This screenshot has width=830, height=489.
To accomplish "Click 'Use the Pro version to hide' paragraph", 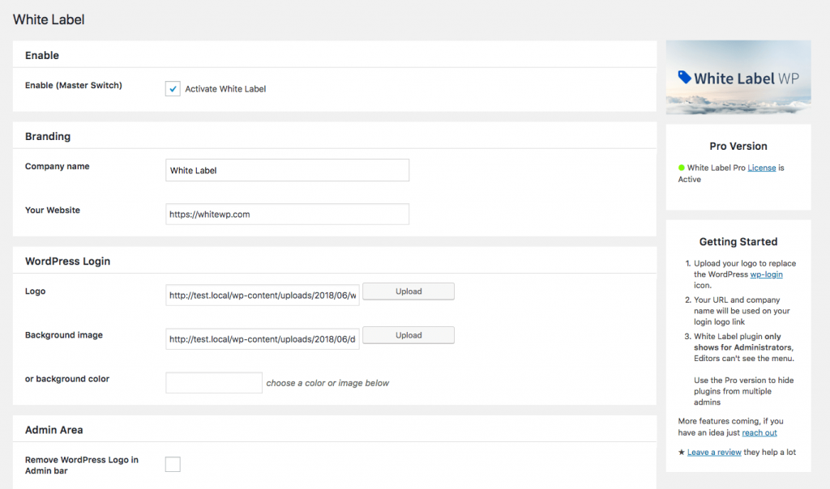I will point(744,391).
